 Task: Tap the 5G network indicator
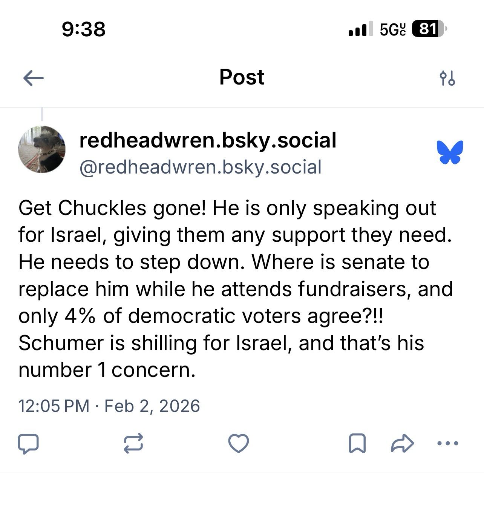point(392,29)
